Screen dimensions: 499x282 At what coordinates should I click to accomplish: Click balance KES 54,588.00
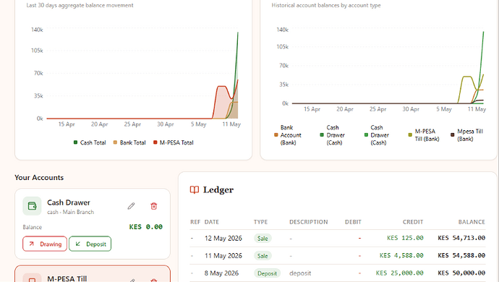(461, 255)
